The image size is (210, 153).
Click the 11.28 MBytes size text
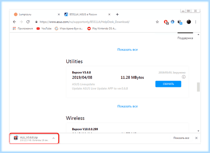point(132,78)
